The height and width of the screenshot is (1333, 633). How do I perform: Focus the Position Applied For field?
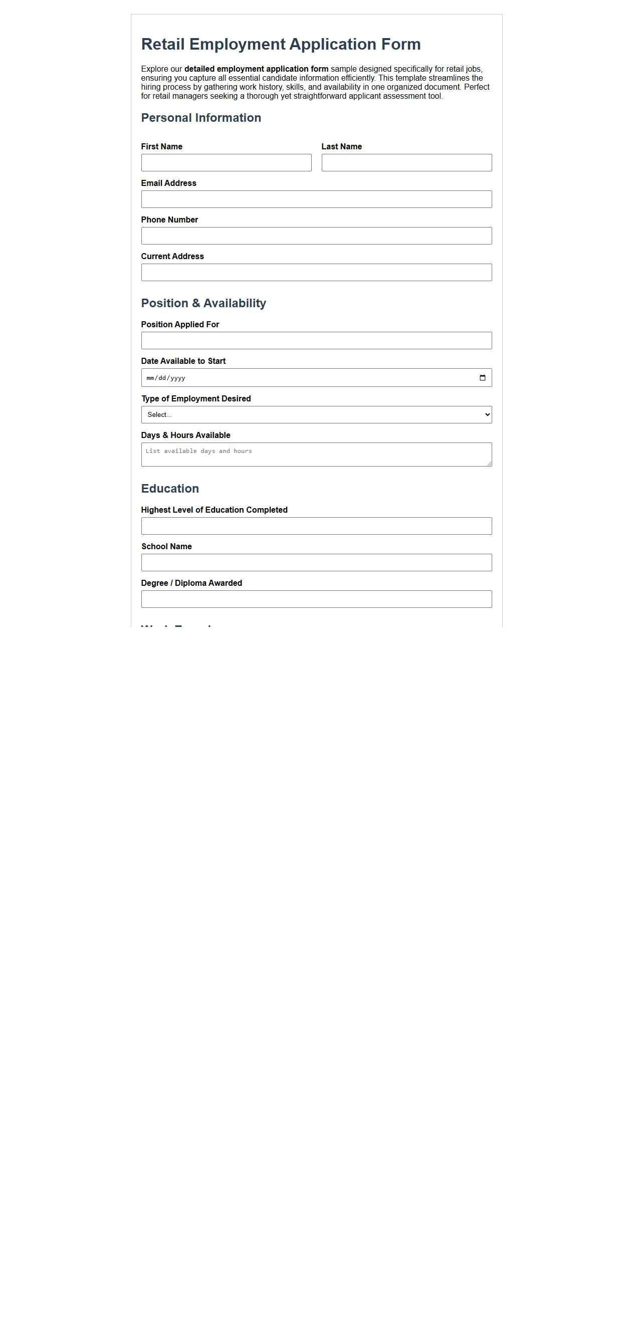click(x=316, y=340)
